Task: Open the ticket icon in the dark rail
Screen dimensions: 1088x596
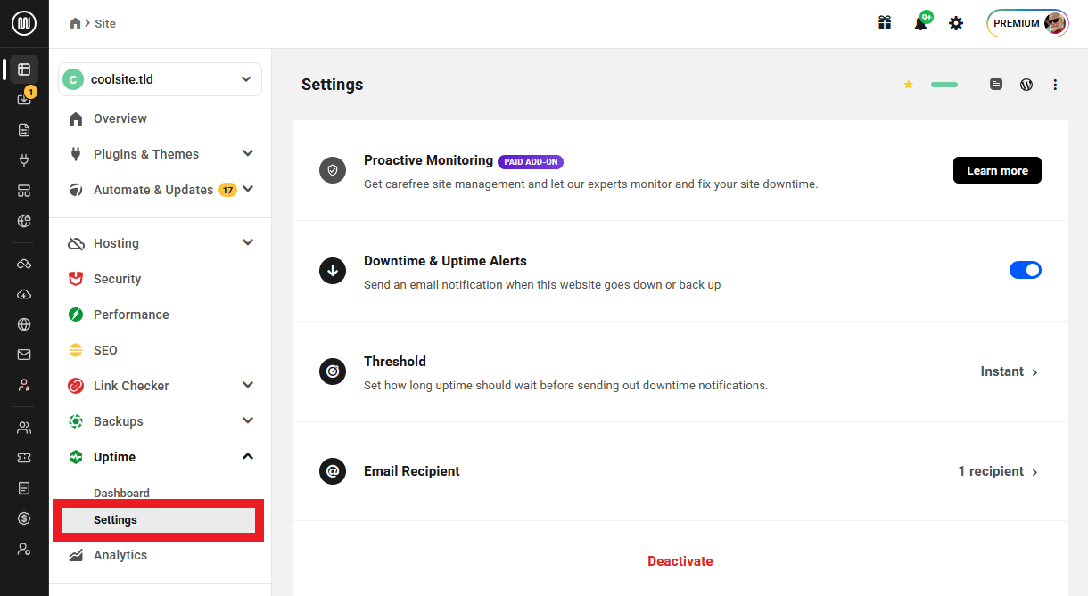Action: point(24,458)
